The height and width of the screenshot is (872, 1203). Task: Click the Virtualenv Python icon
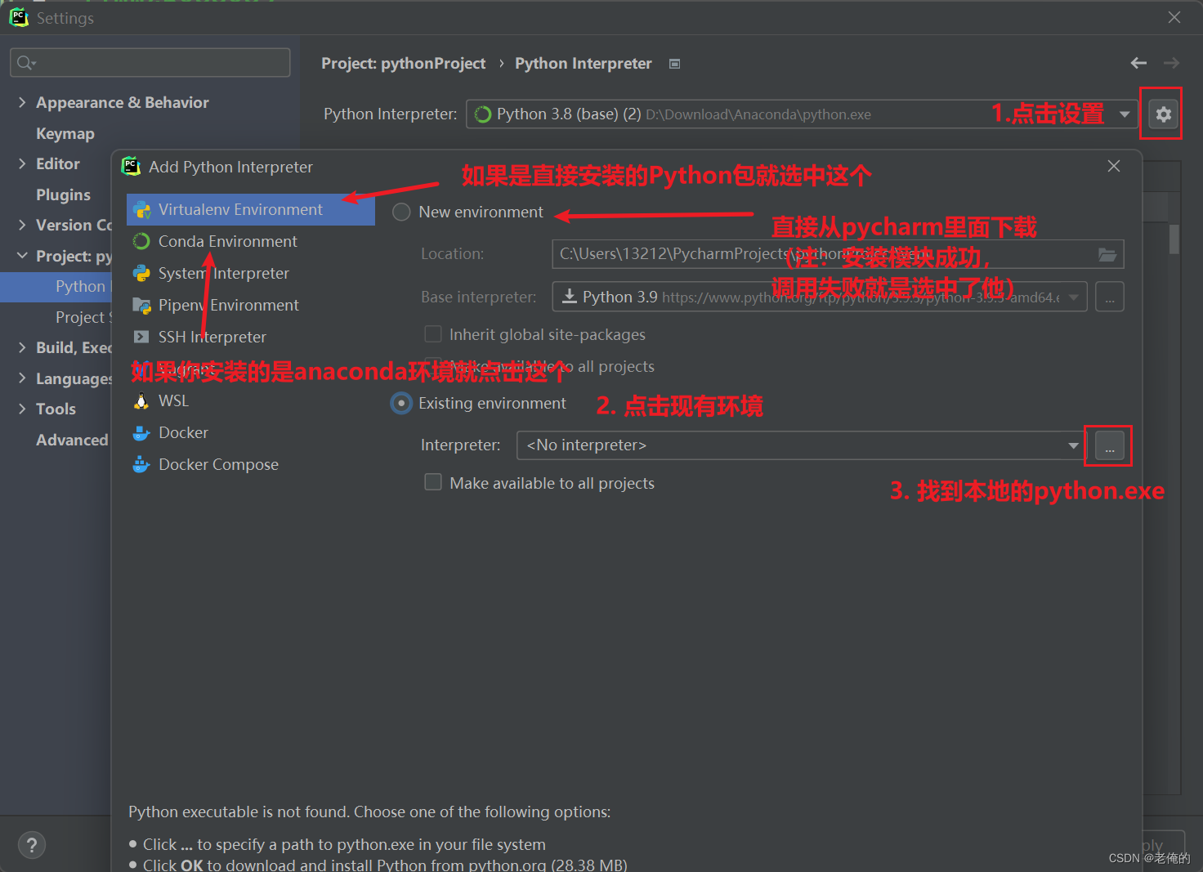[x=142, y=210]
